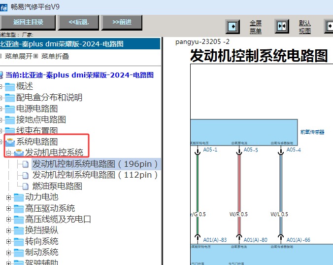This screenshot has height=265, width=333.
Task: Click connector label A05-4
Action: coord(294,150)
